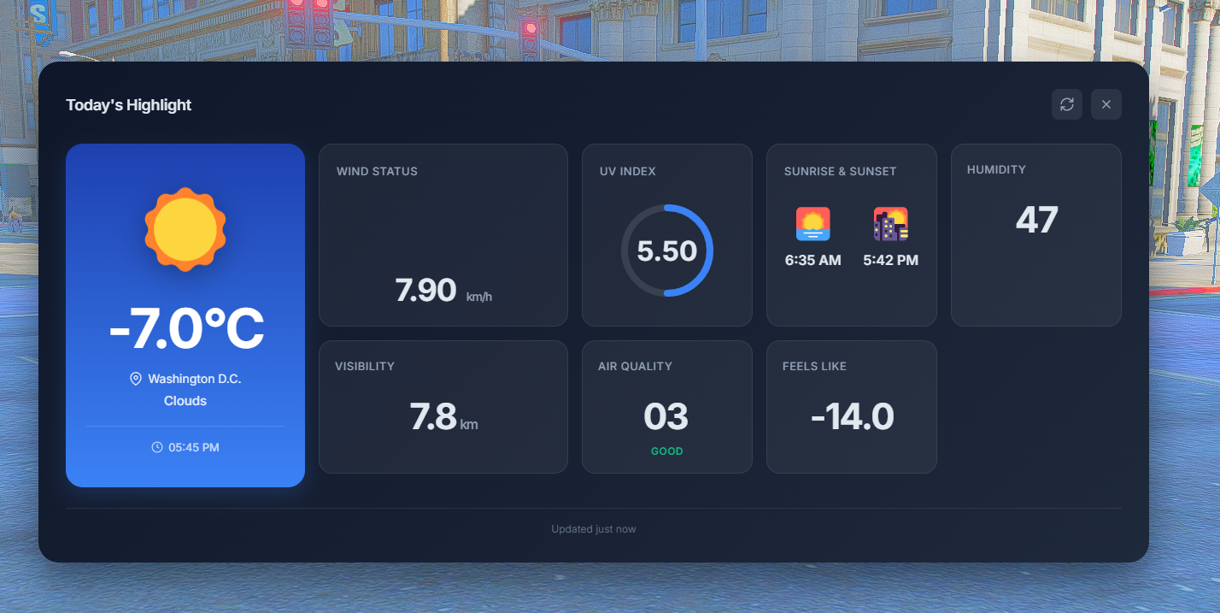The image size is (1220, 613).
Task: Click the km/h unit label
Action: point(479,297)
